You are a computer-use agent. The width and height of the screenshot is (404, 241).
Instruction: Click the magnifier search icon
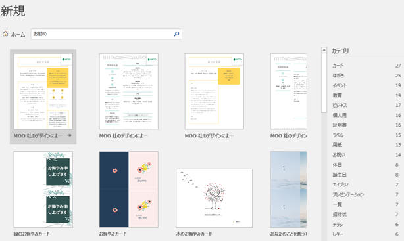pos(176,34)
